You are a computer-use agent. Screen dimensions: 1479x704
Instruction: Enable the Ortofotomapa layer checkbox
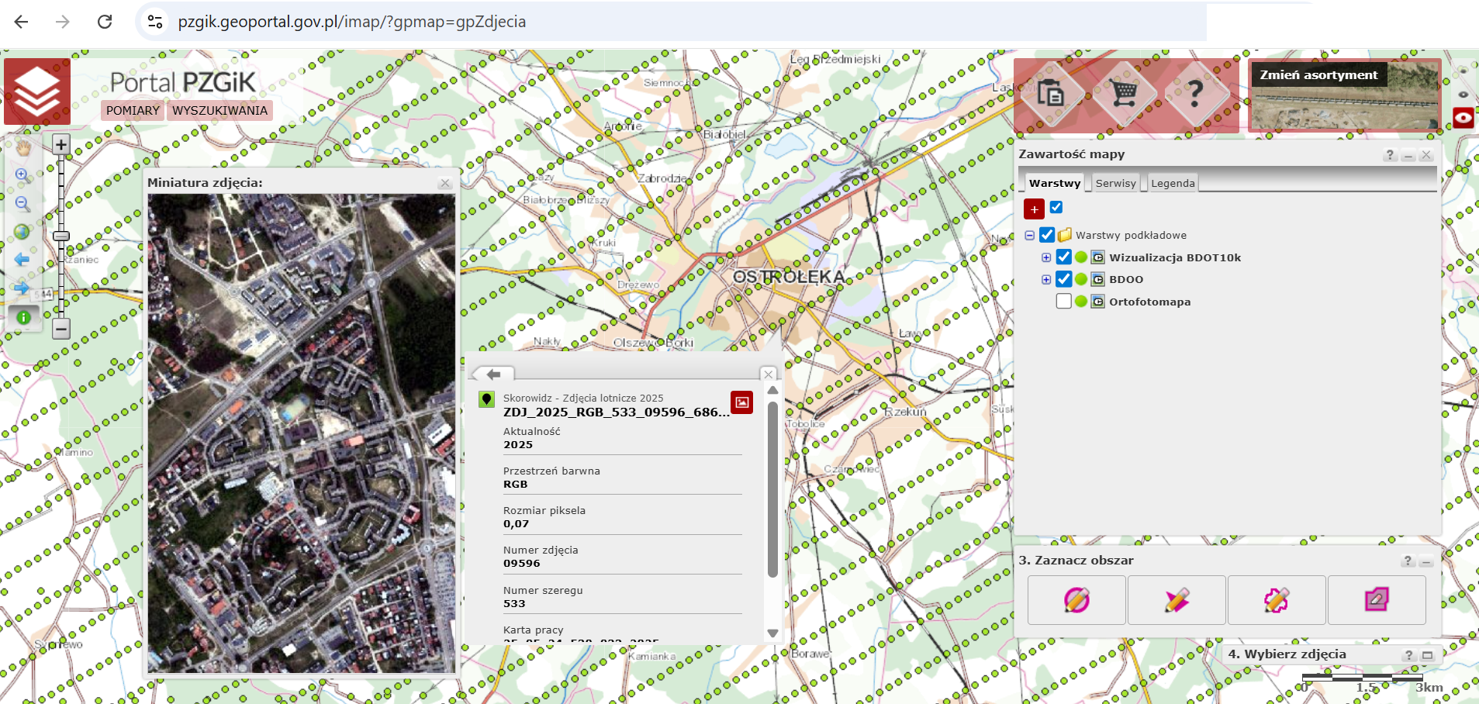pyautogui.click(x=1064, y=302)
